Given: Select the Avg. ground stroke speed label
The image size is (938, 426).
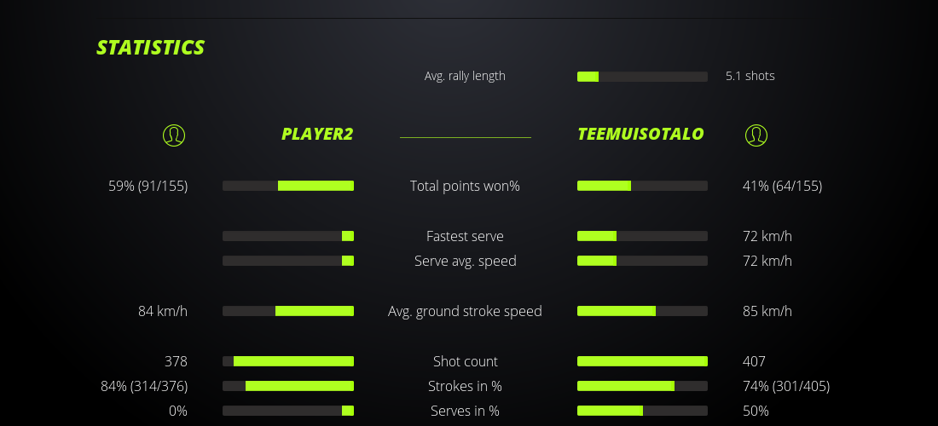Looking at the screenshot, I should pos(465,311).
